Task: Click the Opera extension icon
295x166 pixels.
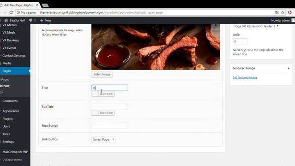Action: click(x=290, y=12)
